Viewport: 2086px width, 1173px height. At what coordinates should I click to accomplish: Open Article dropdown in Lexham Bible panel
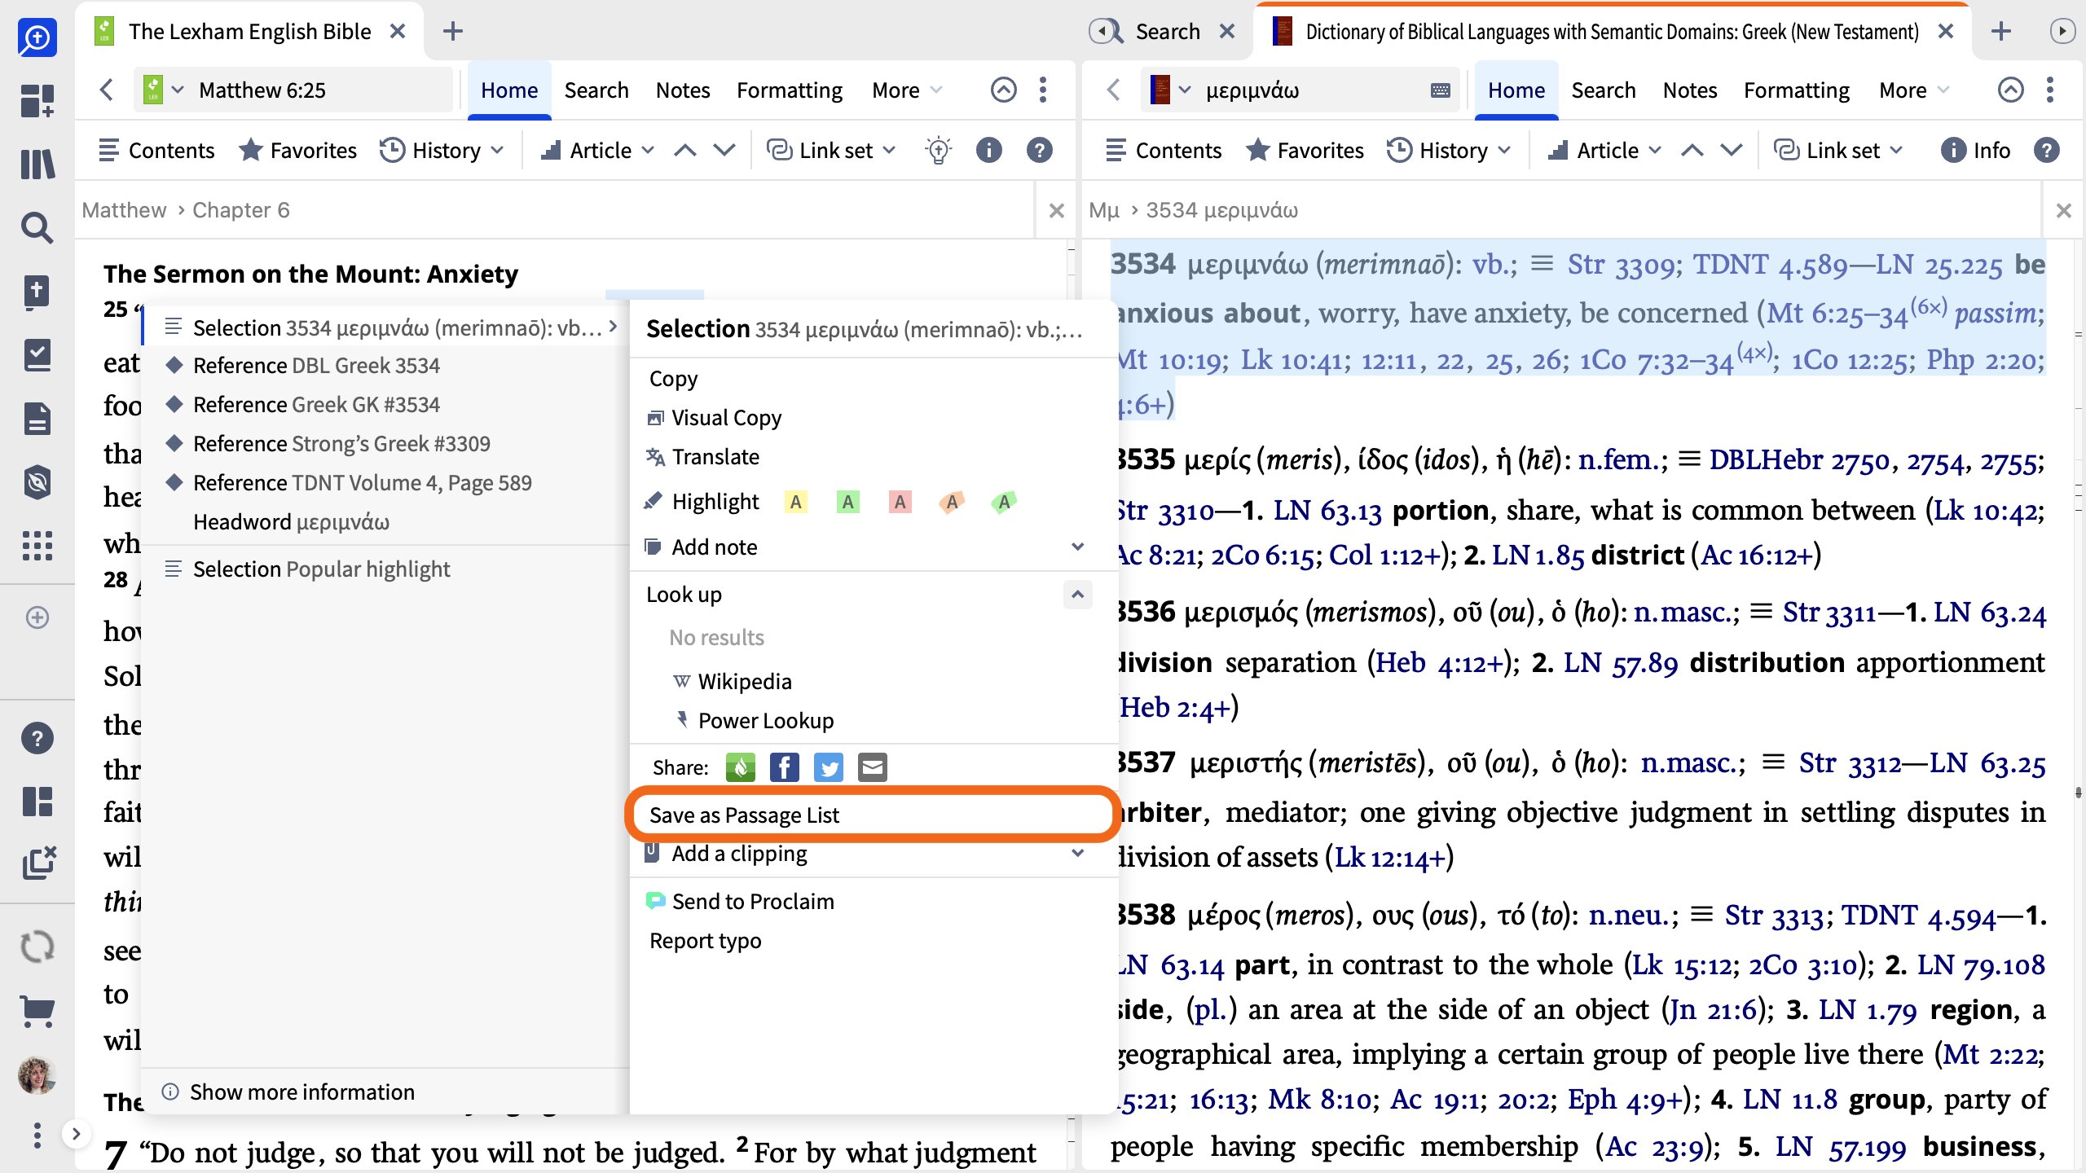click(597, 150)
